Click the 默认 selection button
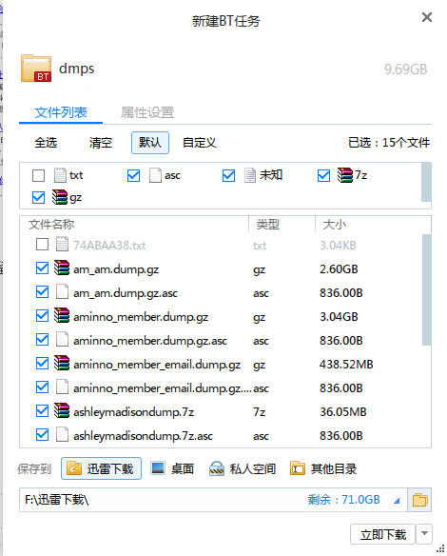Screen dimensions: 447x556 [150, 143]
